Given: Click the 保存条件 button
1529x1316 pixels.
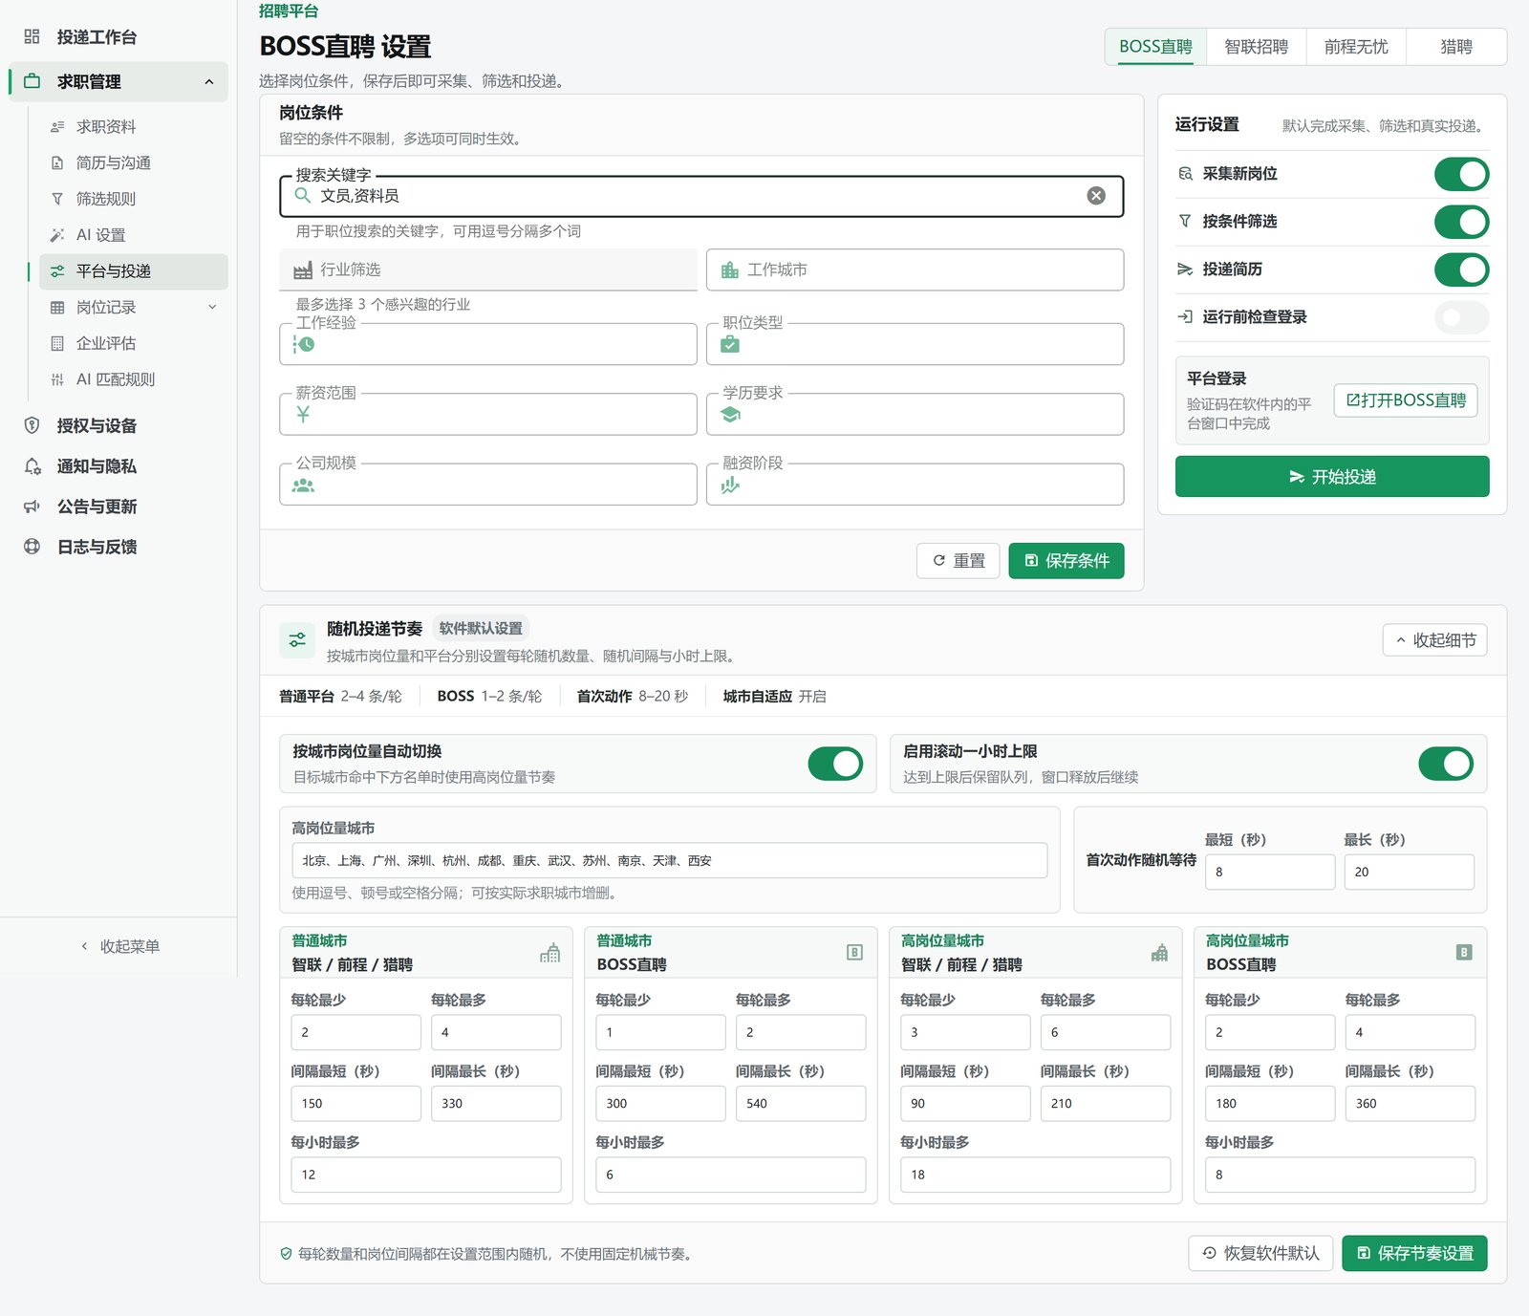Looking at the screenshot, I should (1066, 561).
